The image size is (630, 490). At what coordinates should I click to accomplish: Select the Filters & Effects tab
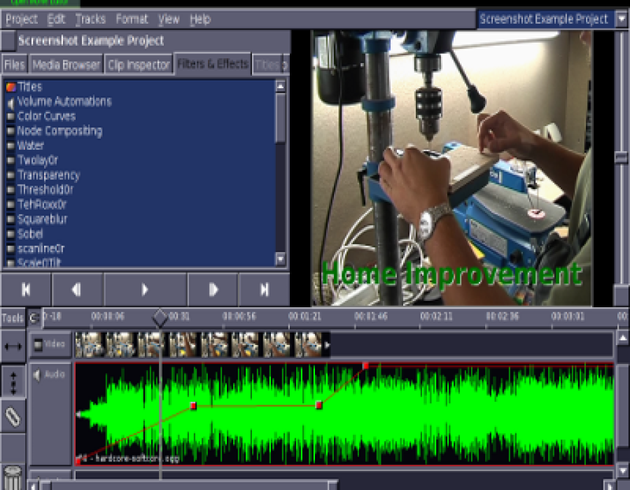[213, 64]
